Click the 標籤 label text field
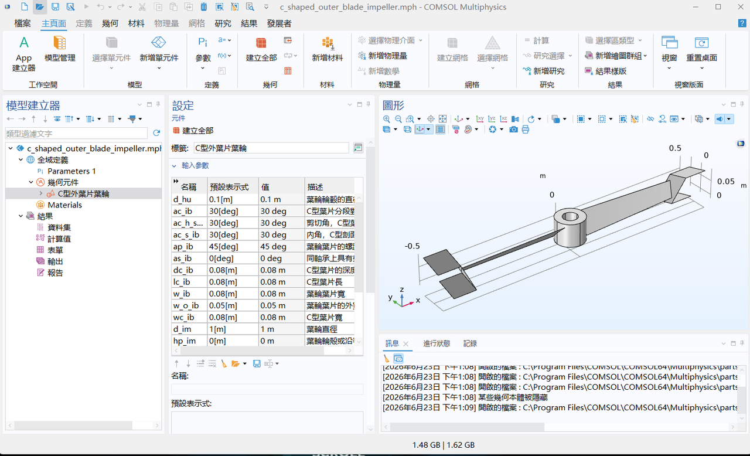The image size is (750, 456). [271, 148]
